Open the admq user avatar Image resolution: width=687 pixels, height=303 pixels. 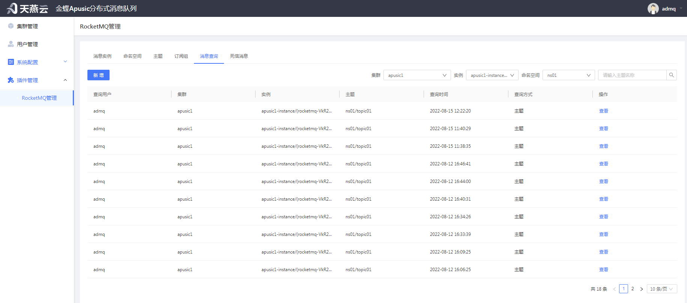click(x=653, y=9)
